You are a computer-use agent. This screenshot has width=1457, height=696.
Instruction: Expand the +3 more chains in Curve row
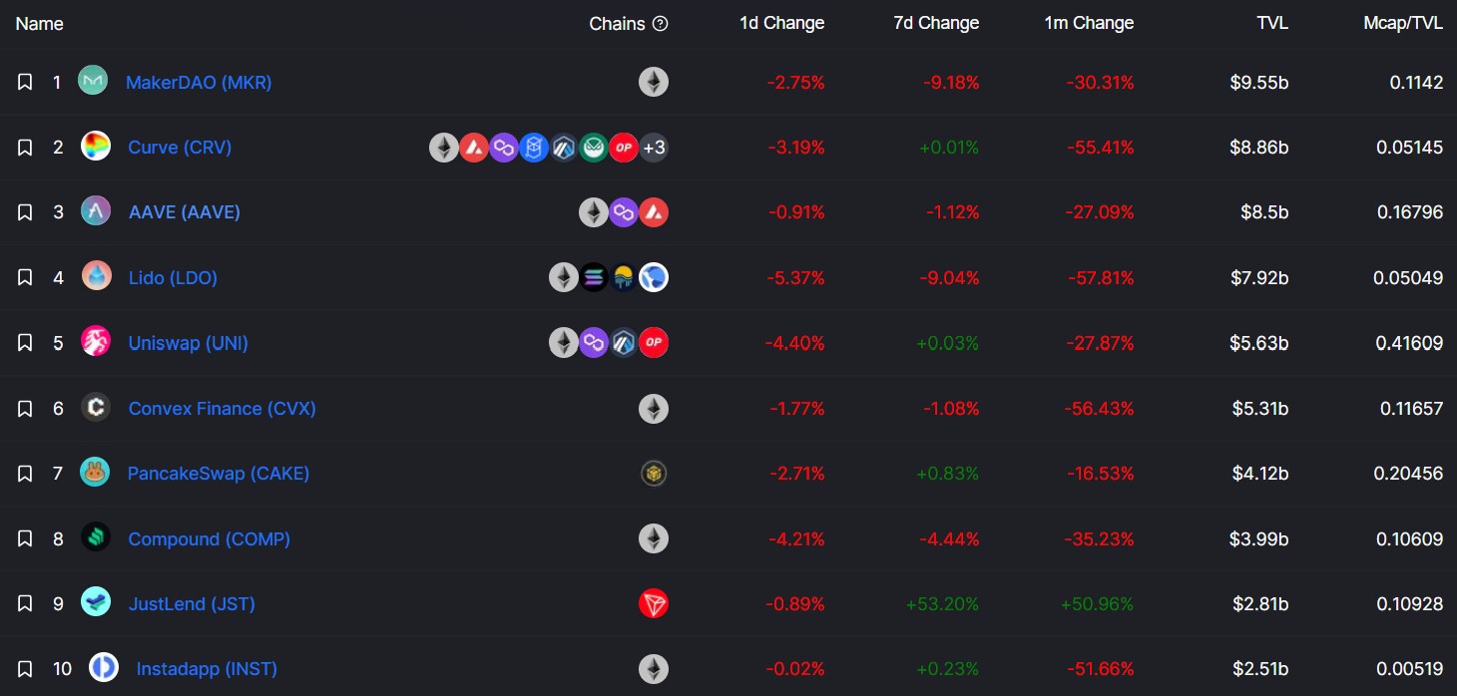pos(654,148)
